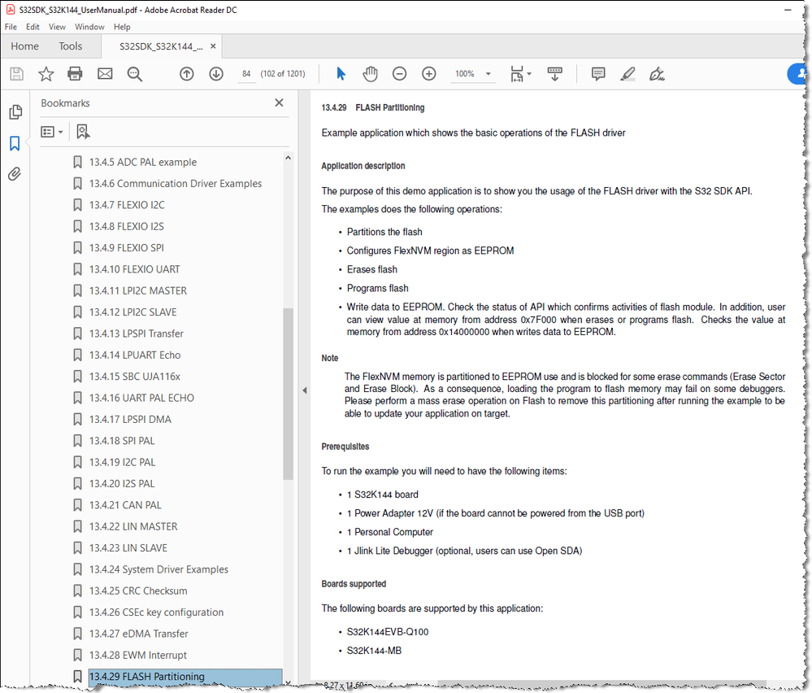Open bookmark 13.4.27 eDMA Transfer
The image size is (812, 693).
click(139, 634)
